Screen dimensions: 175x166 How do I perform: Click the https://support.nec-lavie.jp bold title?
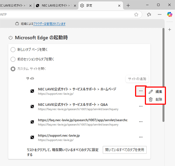pos(59,136)
